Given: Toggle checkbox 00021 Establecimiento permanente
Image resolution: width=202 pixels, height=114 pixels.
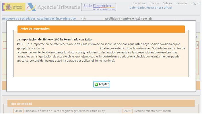Looking at the screenshot, I should (x=119, y=111).
